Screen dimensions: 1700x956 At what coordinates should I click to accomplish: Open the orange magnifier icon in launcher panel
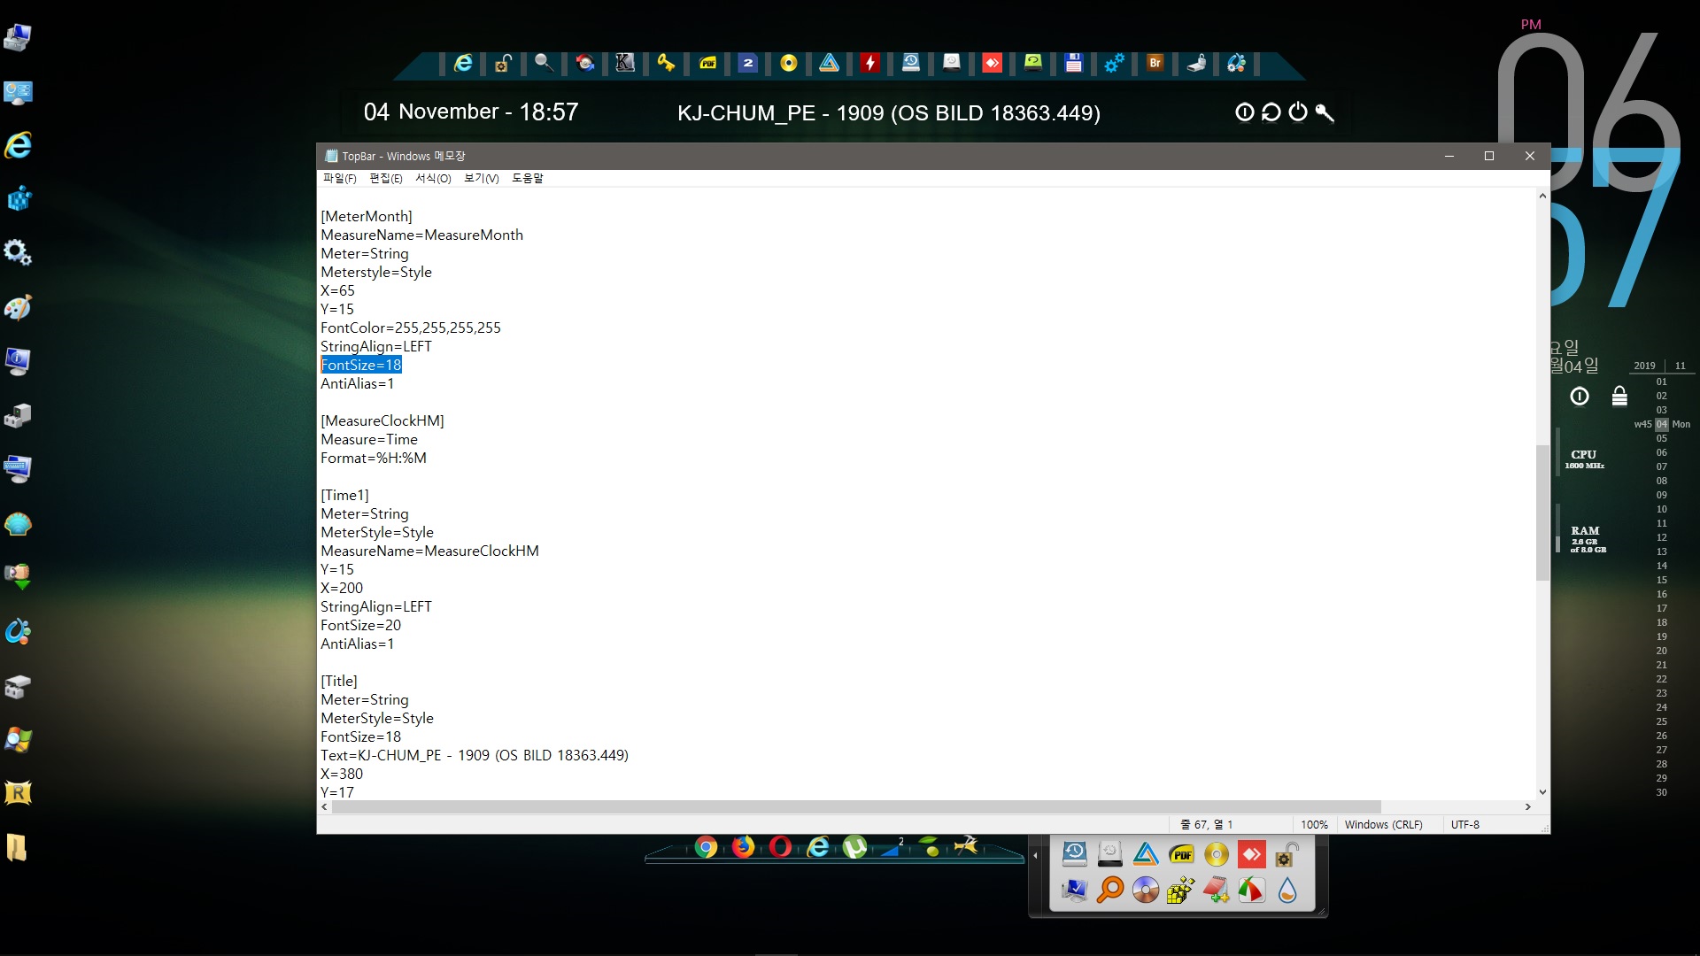(x=1109, y=890)
